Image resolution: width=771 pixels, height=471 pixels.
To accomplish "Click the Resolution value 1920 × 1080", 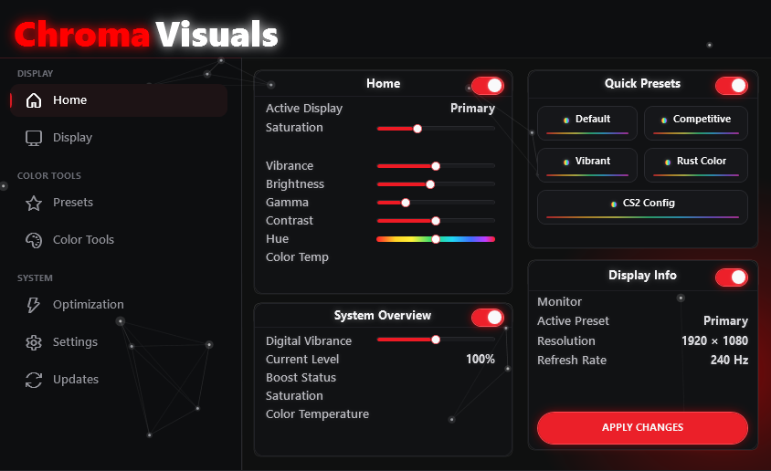I will [714, 340].
